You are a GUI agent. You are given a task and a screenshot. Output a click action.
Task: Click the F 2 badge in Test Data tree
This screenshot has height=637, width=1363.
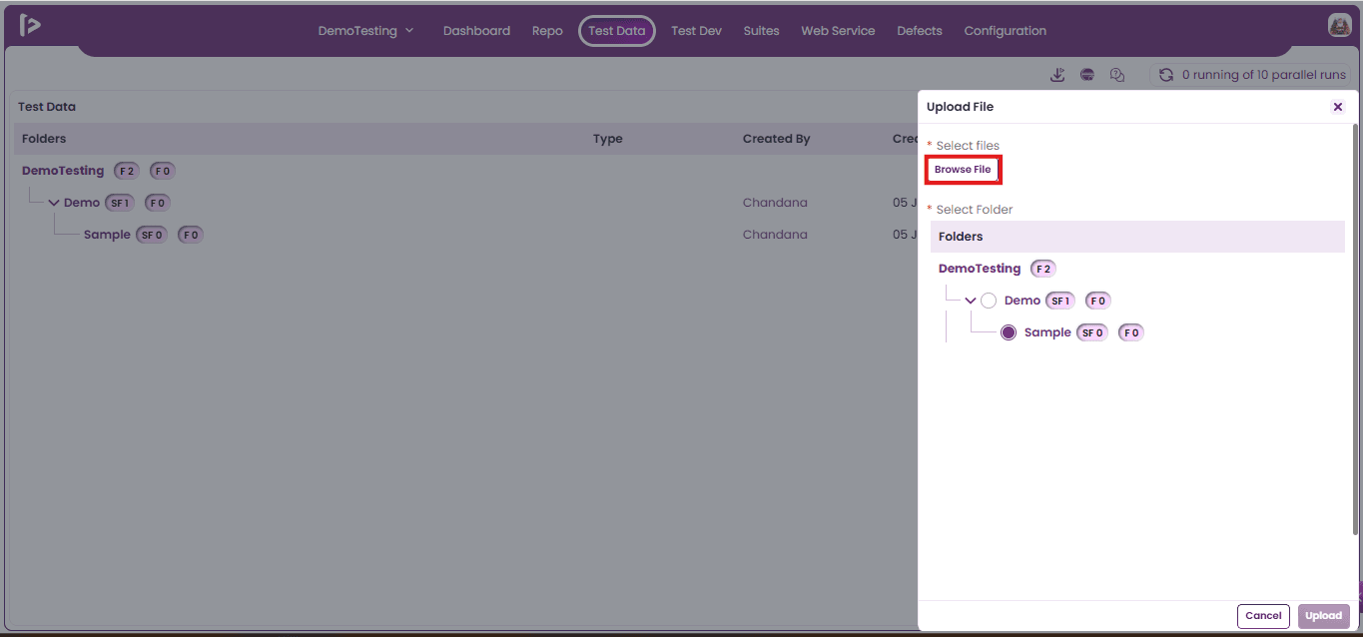click(127, 171)
